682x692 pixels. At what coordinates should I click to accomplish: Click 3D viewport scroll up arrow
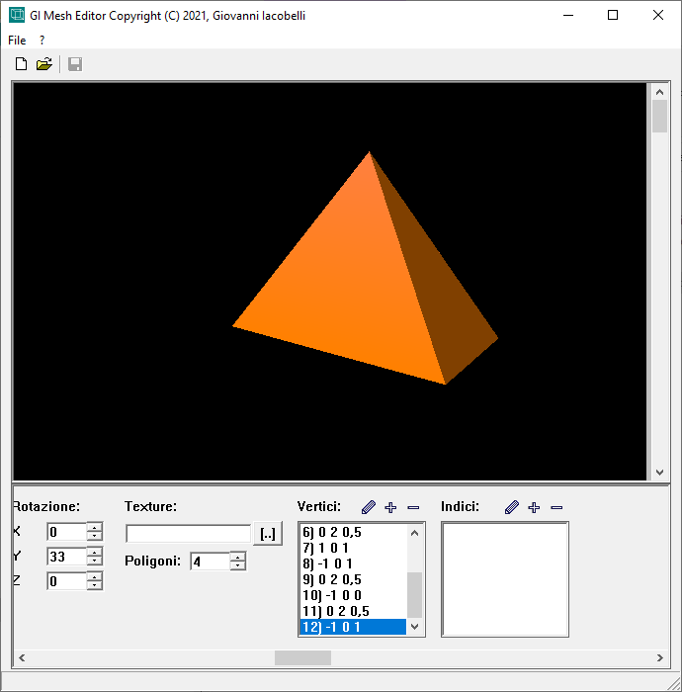pyautogui.click(x=659, y=92)
